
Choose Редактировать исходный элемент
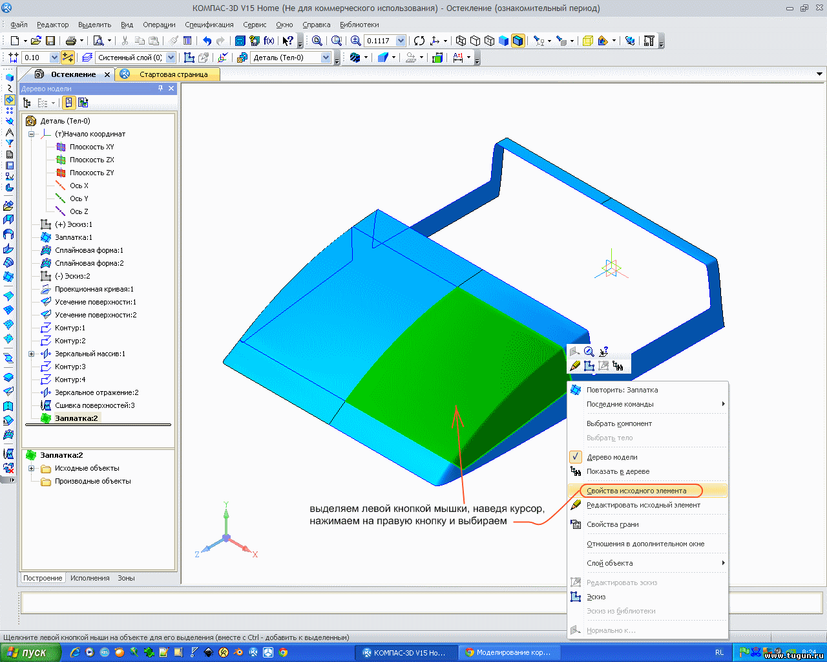647,505
